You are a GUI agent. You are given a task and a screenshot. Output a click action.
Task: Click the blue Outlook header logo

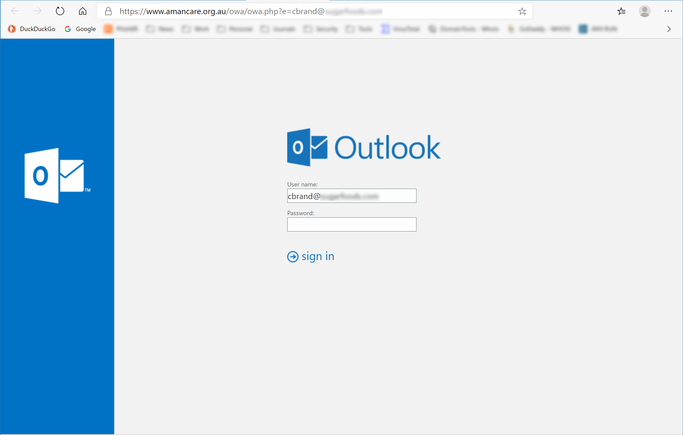(x=307, y=147)
